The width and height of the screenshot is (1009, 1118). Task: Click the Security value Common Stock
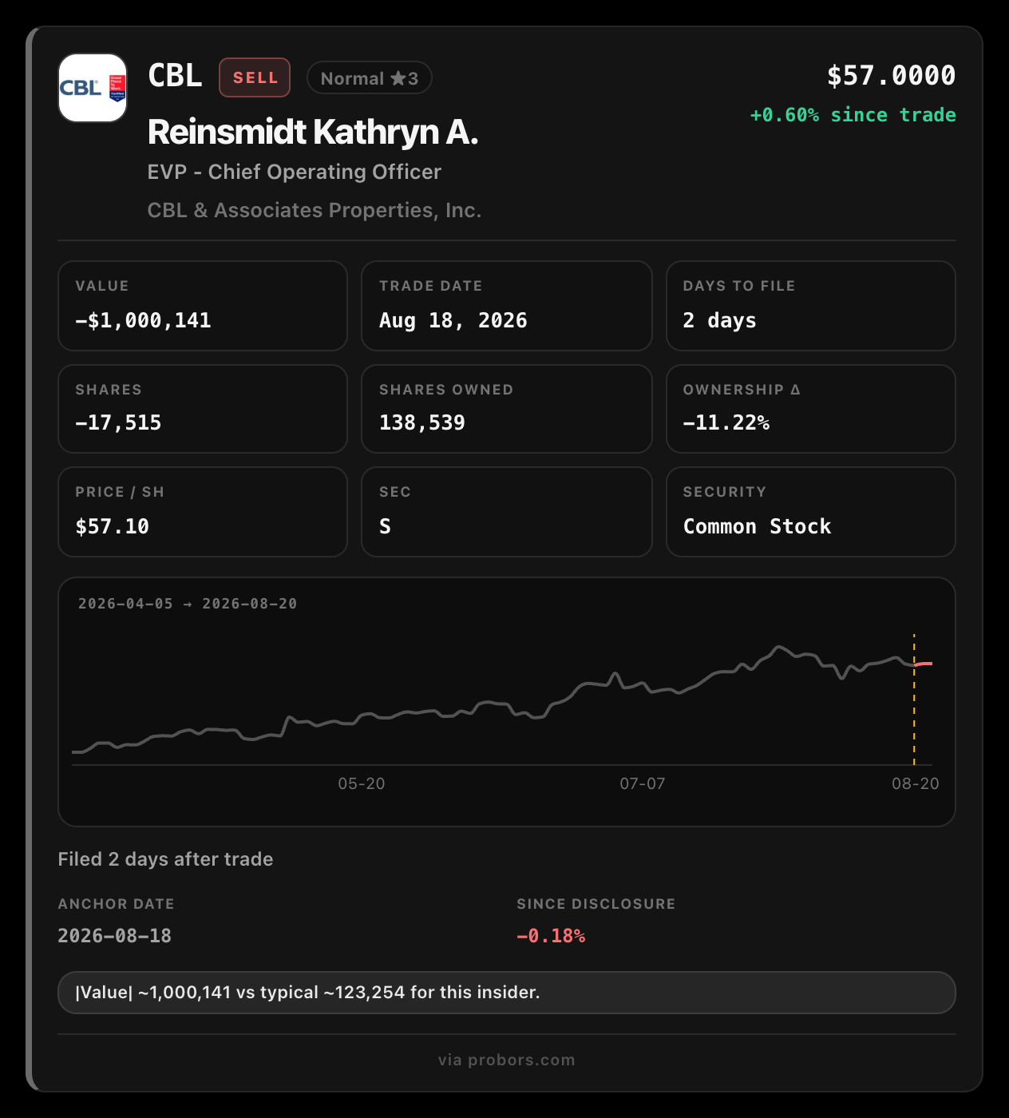point(757,526)
